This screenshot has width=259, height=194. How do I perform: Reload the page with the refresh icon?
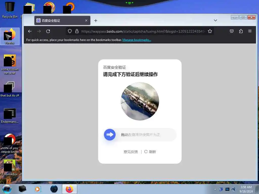pos(48,31)
